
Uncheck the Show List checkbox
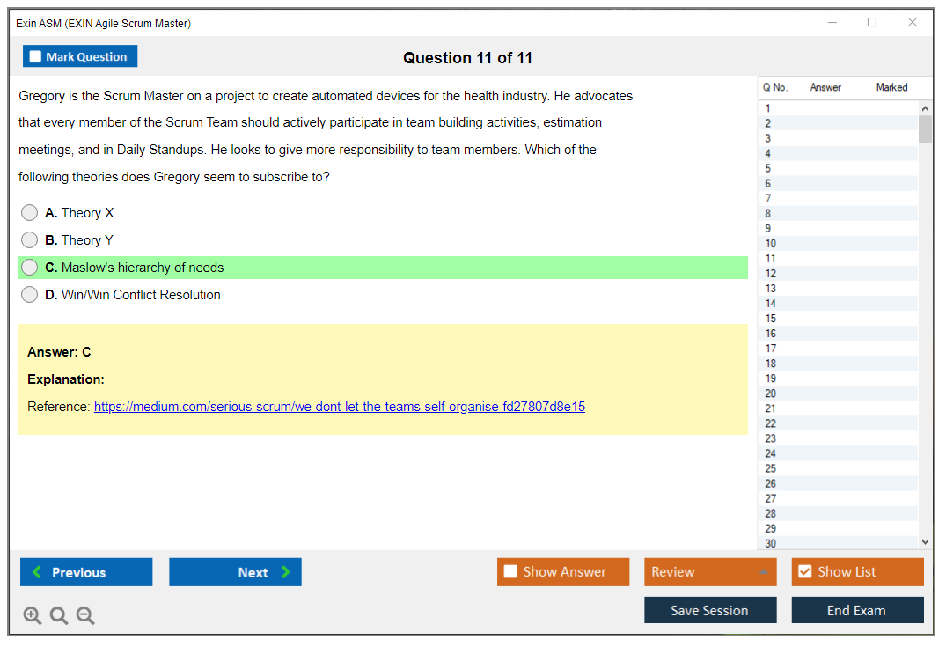pyautogui.click(x=804, y=572)
